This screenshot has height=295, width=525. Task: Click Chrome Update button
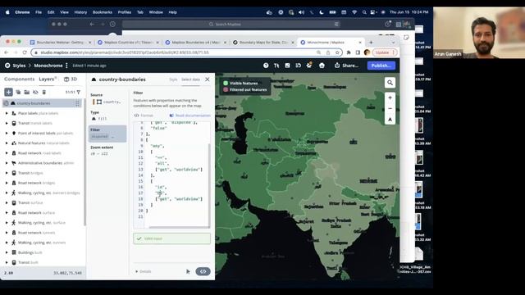(x=385, y=52)
